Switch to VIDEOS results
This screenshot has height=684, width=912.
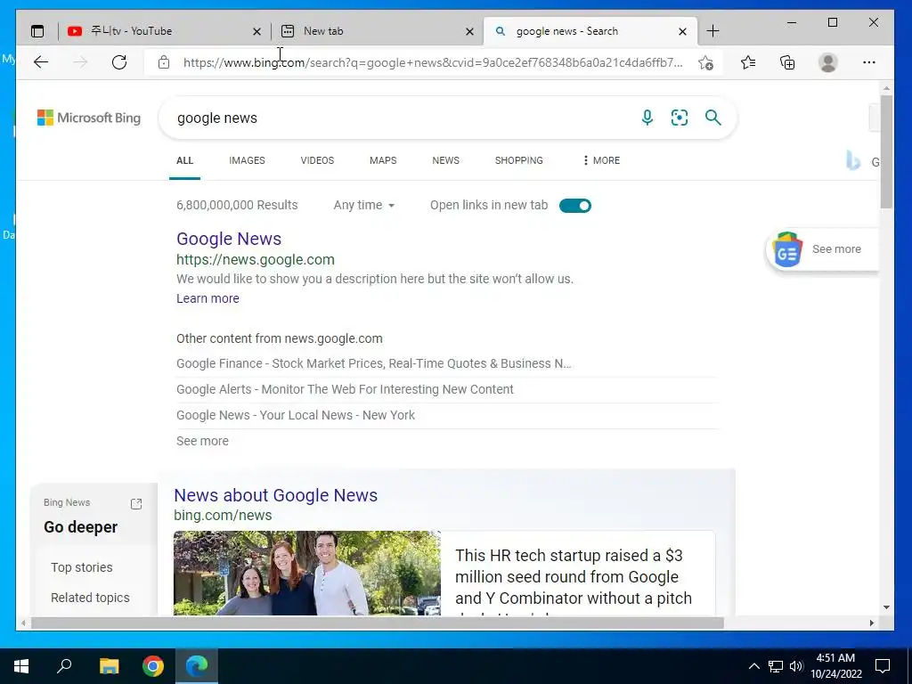point(317,160)
